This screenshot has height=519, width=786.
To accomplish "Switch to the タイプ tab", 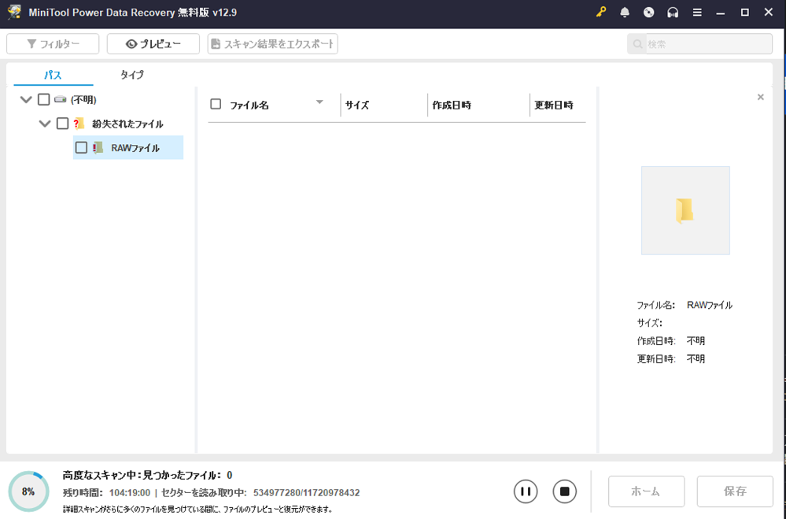I will 132,75.
